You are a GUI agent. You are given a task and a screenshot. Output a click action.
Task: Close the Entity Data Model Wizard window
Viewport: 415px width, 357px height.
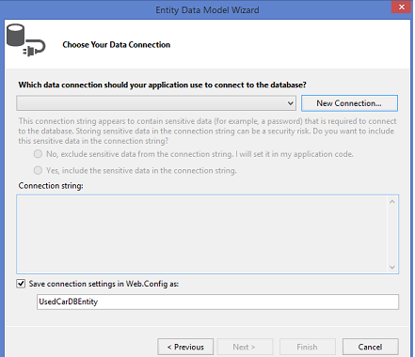(401, 7)
